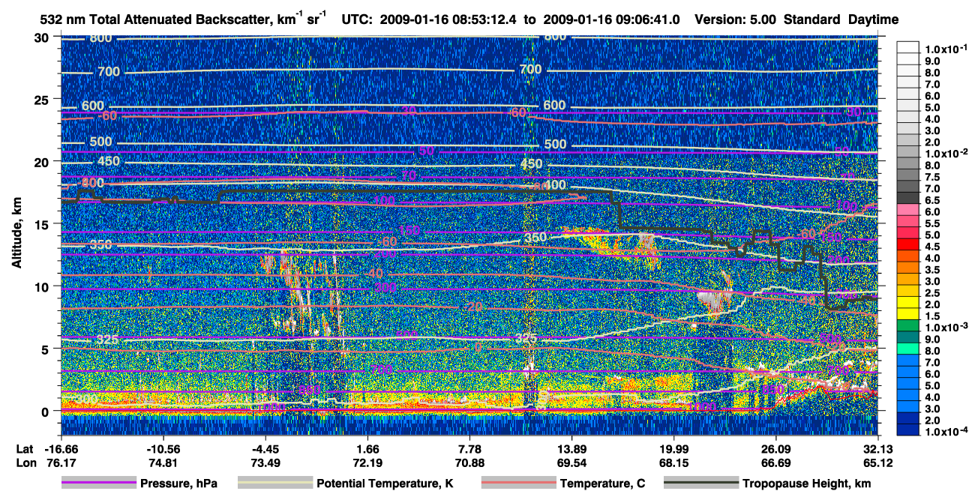Select longitude value 72.19
Screen dimensions: 975x500
[367, 463]
